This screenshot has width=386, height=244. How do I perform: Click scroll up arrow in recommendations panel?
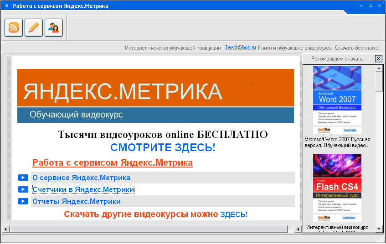379,68
